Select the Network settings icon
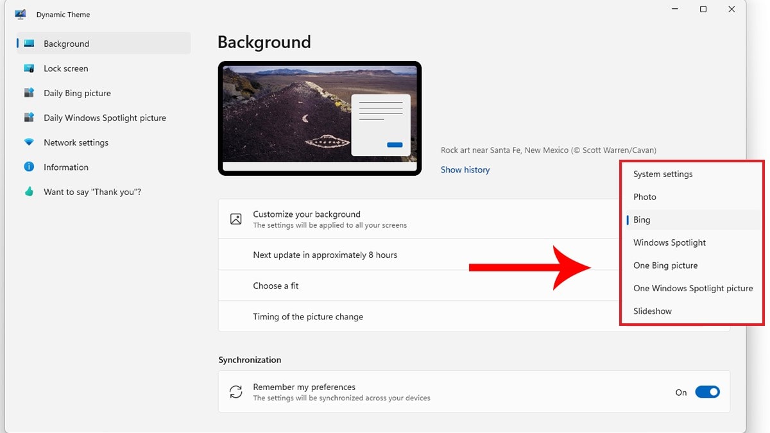 point(30,142)
